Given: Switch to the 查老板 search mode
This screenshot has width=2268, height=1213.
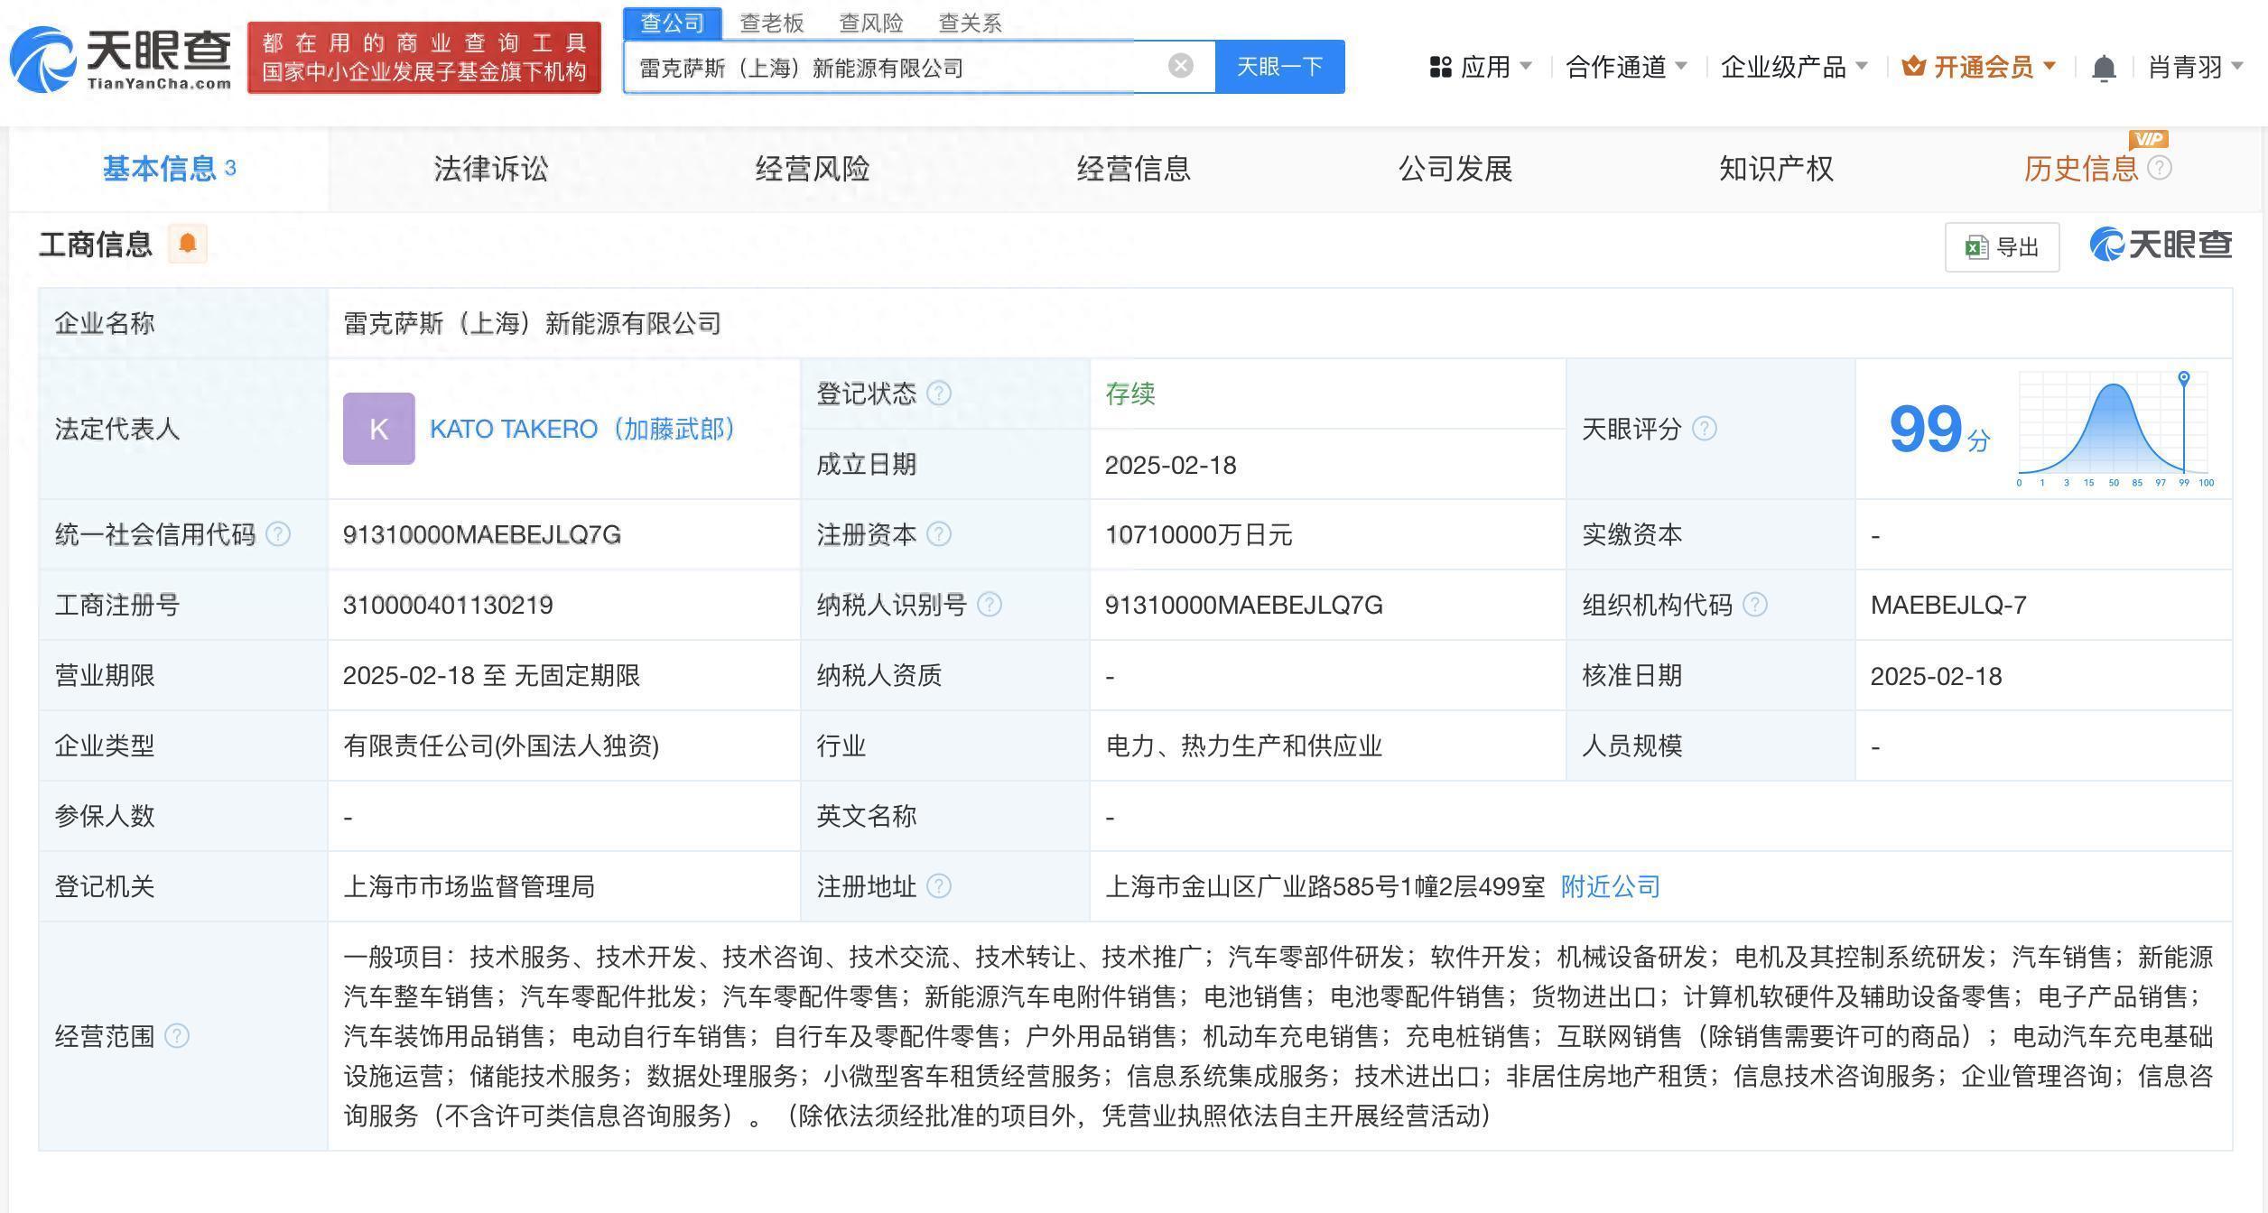Looking at the screenshot, I should coord(771,23).
